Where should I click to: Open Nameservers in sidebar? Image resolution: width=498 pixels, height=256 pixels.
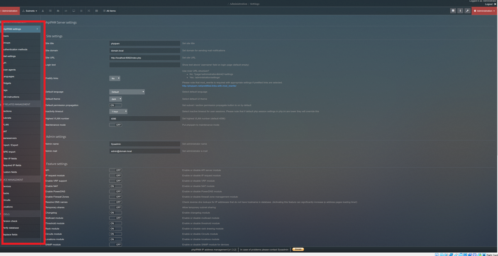pyautogui.click(x=20, y=138)
